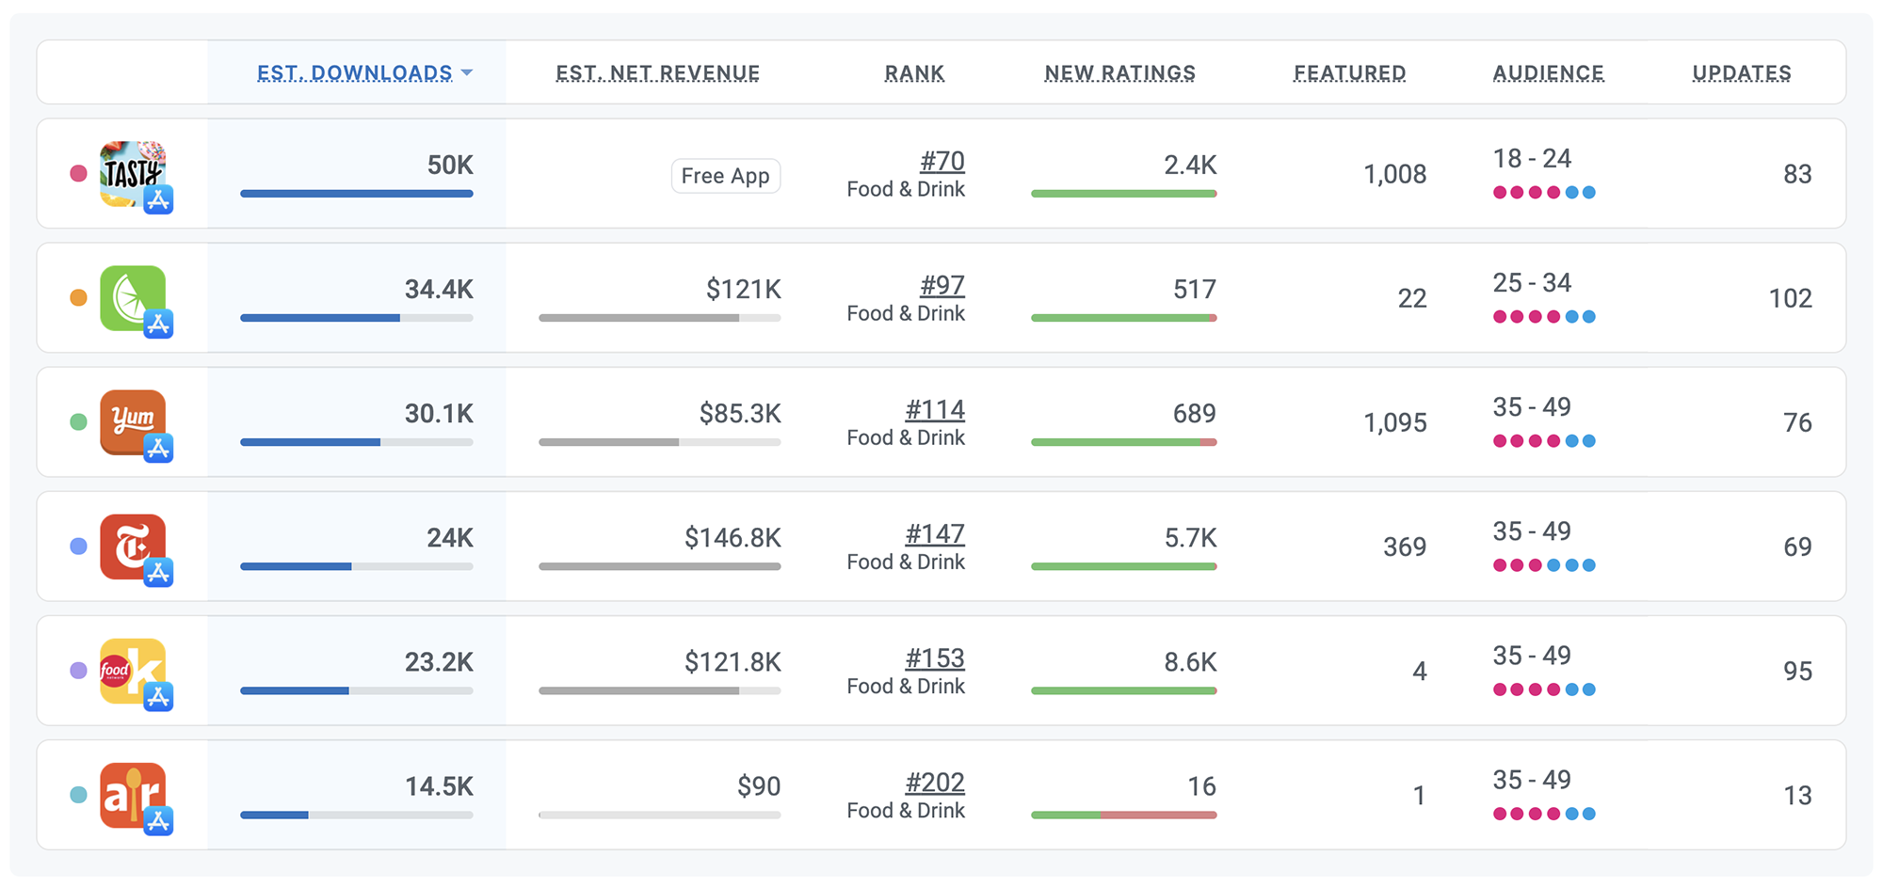Open rank #97 link

(942, 285)
